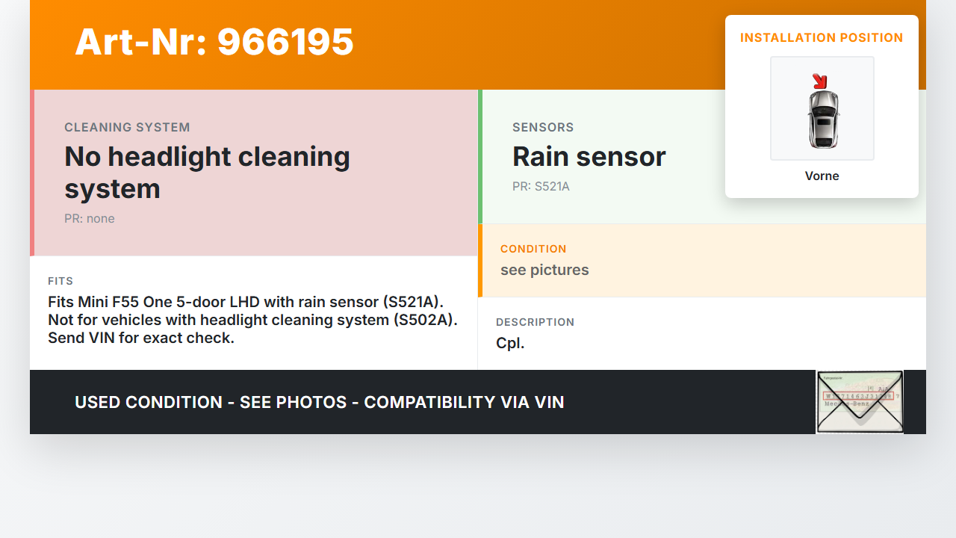Click the Fits section label
Viewport: 956px width, 538px height.
[60, 281]
